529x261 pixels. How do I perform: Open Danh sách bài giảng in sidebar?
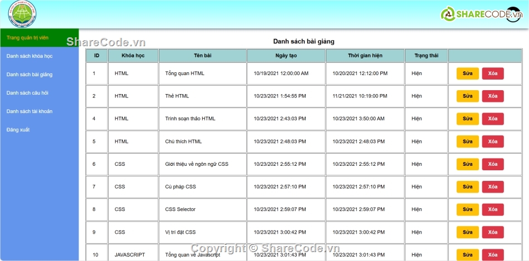click(40, 75)
